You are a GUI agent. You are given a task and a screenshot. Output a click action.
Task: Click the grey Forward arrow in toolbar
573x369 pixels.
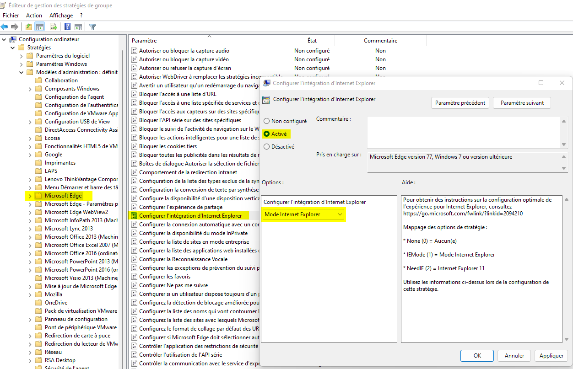coord(15,27)
